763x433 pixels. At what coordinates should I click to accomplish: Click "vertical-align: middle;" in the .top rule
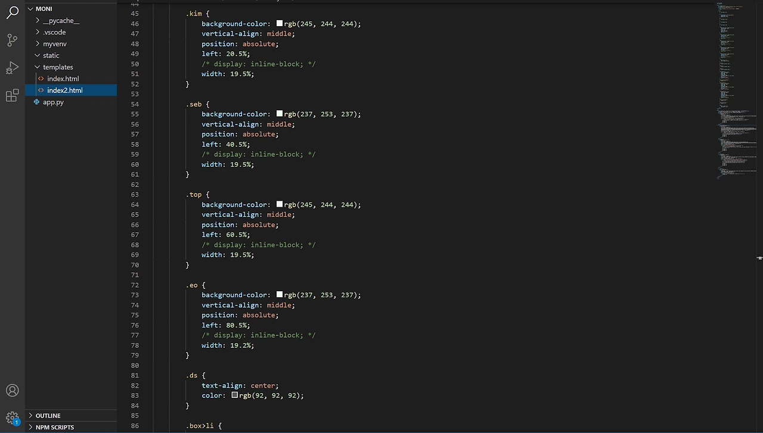pyautogui.click(x=248, y=214)
